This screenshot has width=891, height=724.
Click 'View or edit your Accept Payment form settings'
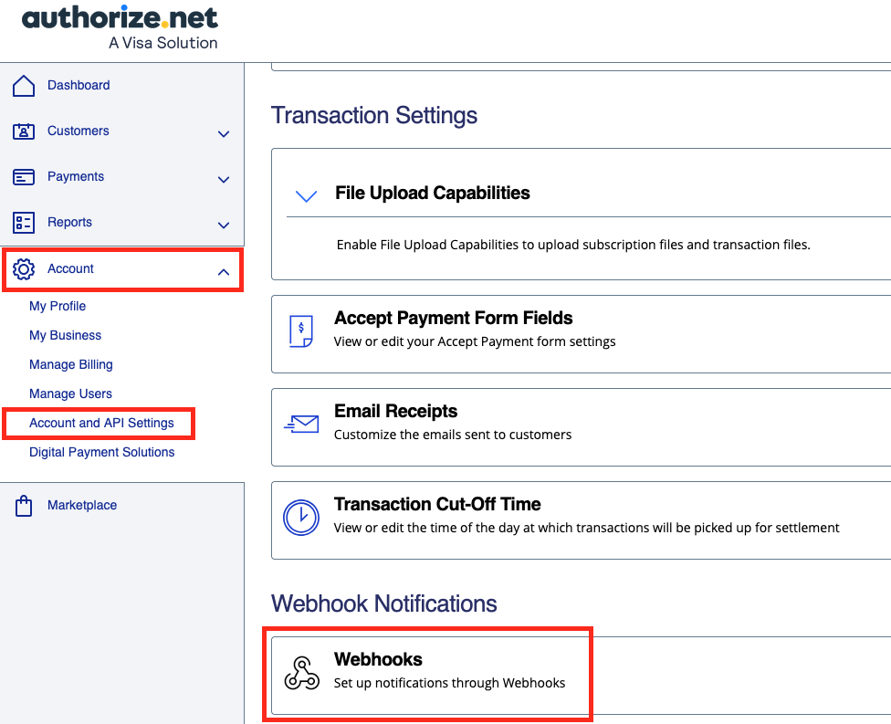pos(475,341)
